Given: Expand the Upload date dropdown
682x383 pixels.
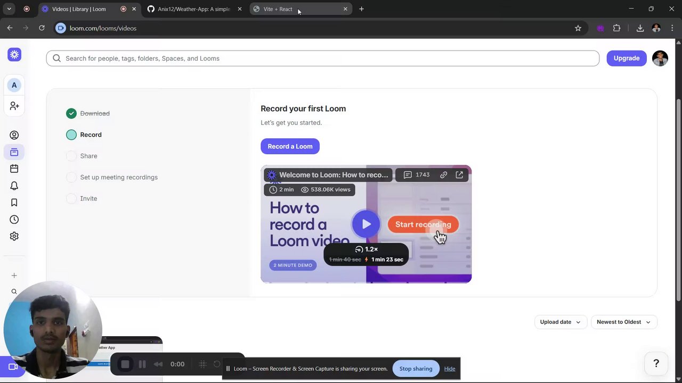Looking at the screenshot, I should click(561, 322).
